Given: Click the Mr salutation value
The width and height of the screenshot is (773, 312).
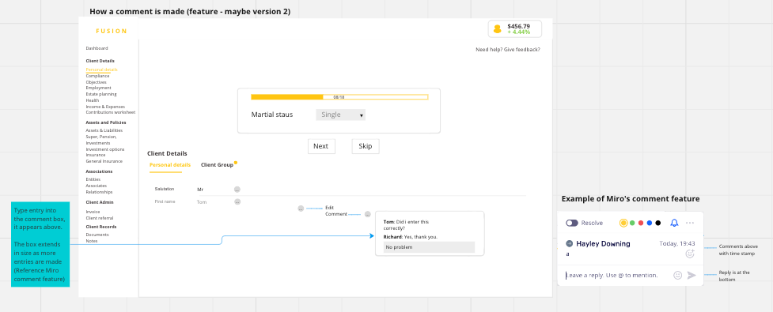Looking at the screenshot, I should click(x=200, y=190).
